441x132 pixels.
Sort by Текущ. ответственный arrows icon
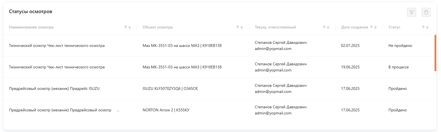point(326,27)
